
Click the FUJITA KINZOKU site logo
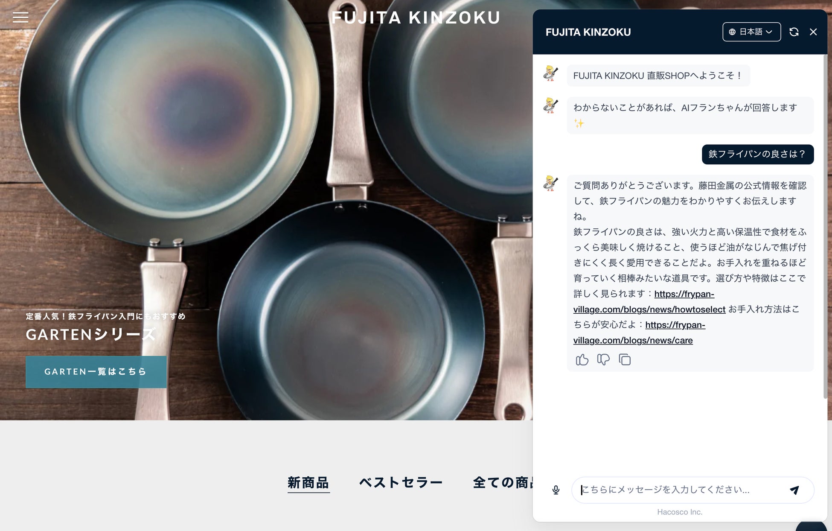coord(416,18)
